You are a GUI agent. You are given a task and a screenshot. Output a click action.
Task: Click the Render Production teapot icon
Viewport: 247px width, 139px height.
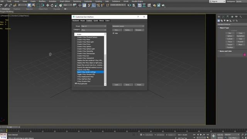(x=163, y=5)
